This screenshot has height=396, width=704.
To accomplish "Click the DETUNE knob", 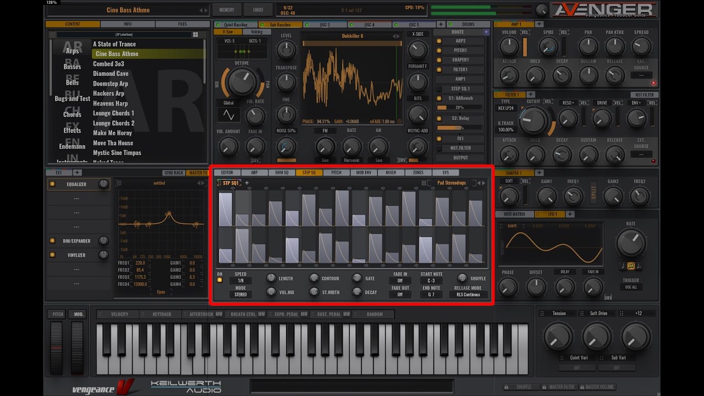I will (x=241, y=81).
